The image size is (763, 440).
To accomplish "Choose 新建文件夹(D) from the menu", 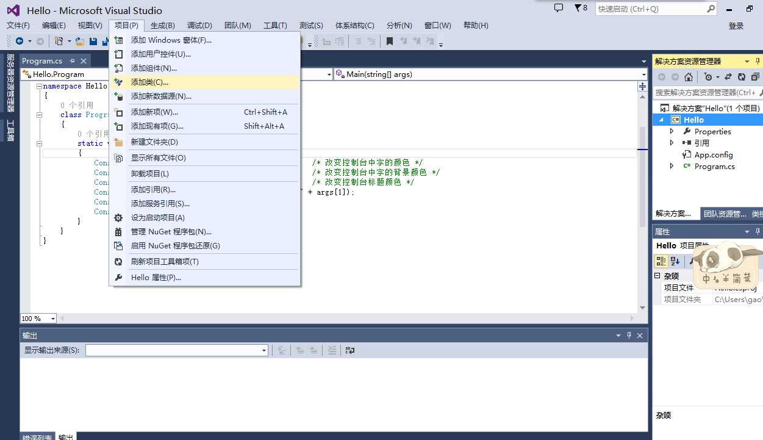I will pyautogui.click(x=205, y=142).
